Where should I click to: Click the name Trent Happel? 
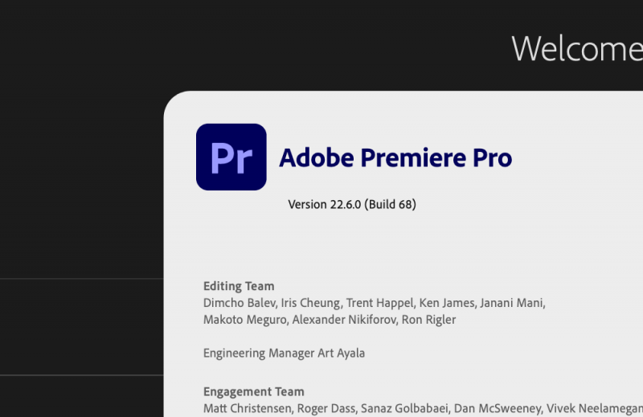(x=379, y=303)
